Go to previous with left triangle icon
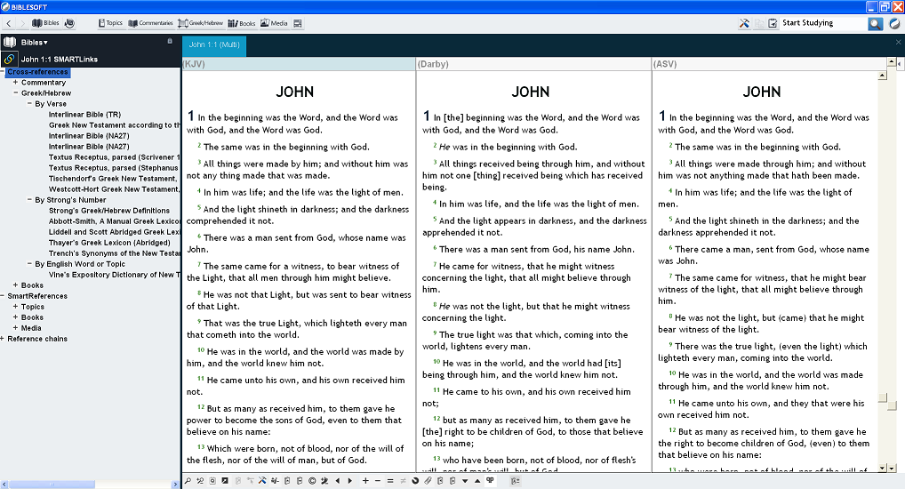The width and height of the screenshot is (905, 489). click(x=338, y=481)
